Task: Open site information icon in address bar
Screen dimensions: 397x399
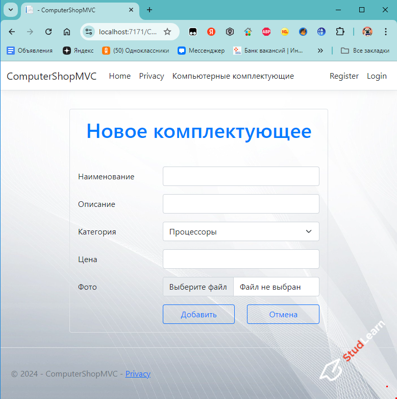Action: pyautogui.click(x=89, y=32)
